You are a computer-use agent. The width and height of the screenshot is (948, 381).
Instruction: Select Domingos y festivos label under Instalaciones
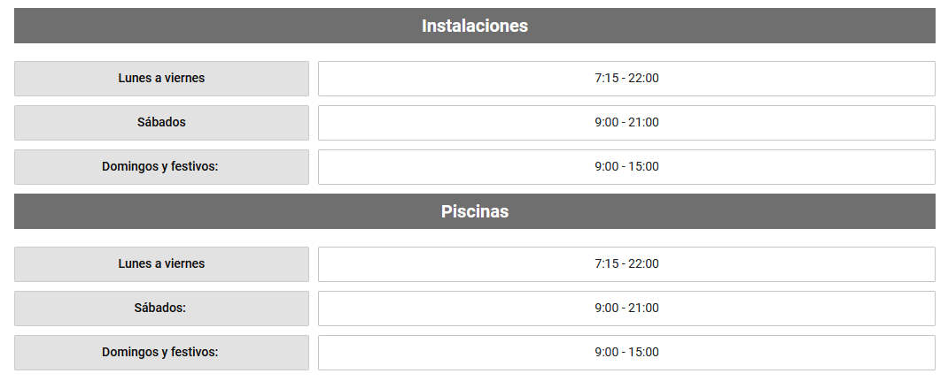[x=161, y=166]
